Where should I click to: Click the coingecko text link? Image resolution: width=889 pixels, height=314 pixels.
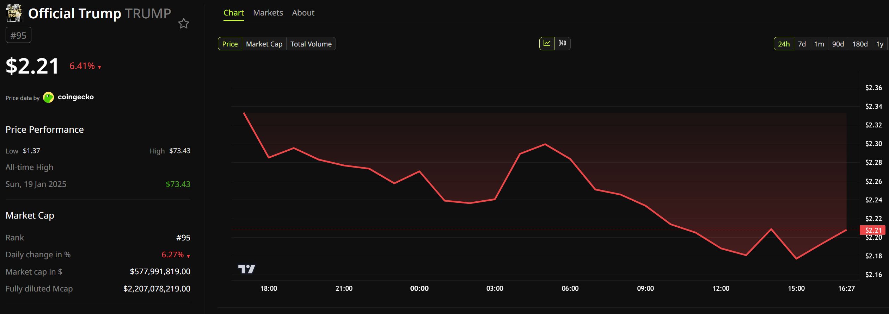[76, 97]
